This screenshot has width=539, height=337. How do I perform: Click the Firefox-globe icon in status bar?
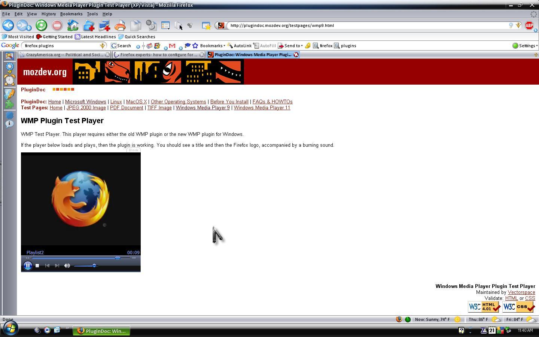(x=399, y=319)
